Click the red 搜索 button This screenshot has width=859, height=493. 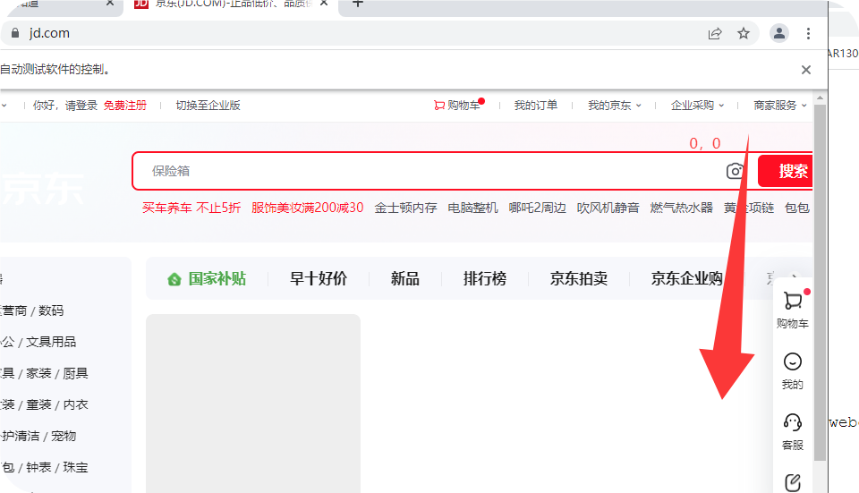pos(786,171)
